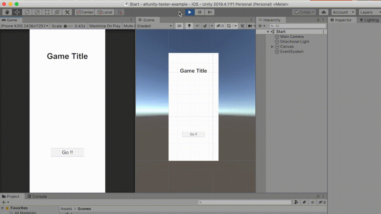Step one frame forward

(210, 12)
